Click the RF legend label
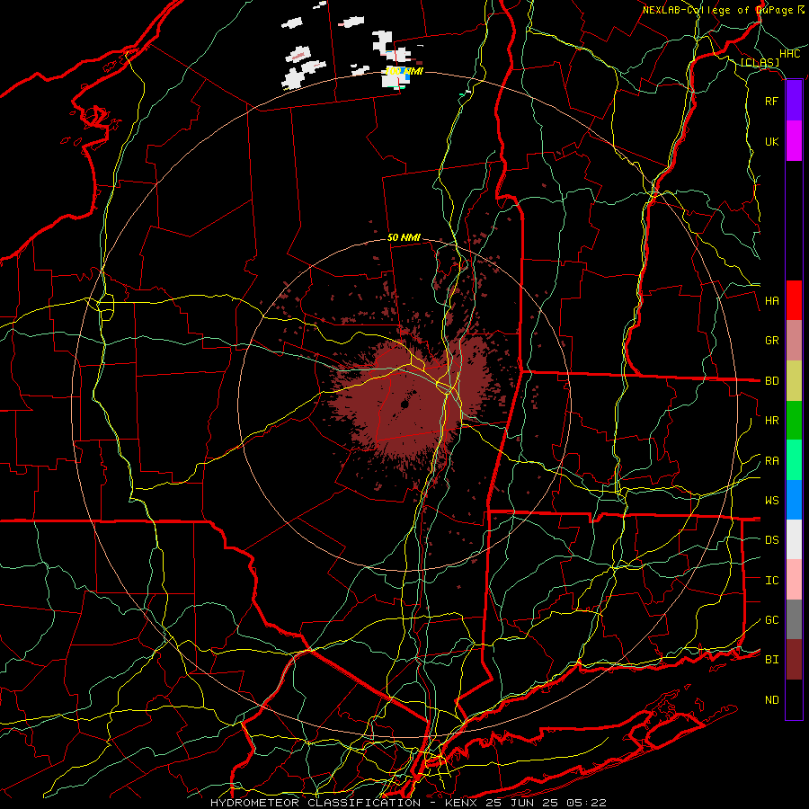The height and width of the screenshot is (809, 809). pos(771,101)
